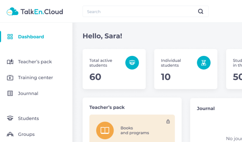
Task: Click the Students graduation cap sidebar icon
Action: tap(10, 119)
